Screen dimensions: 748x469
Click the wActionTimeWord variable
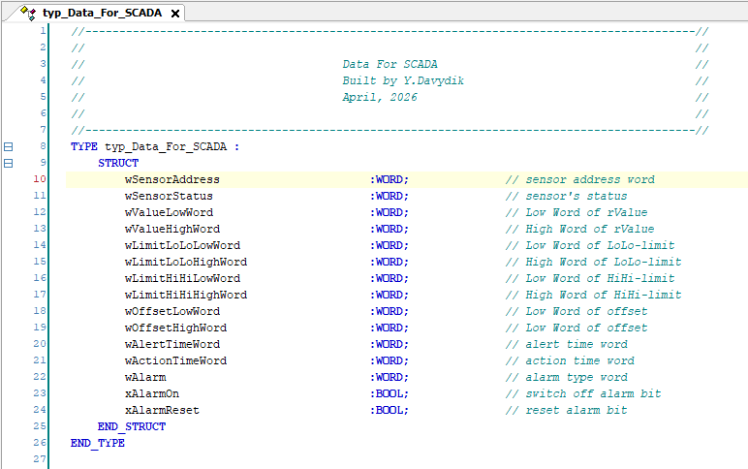[175, 360]
